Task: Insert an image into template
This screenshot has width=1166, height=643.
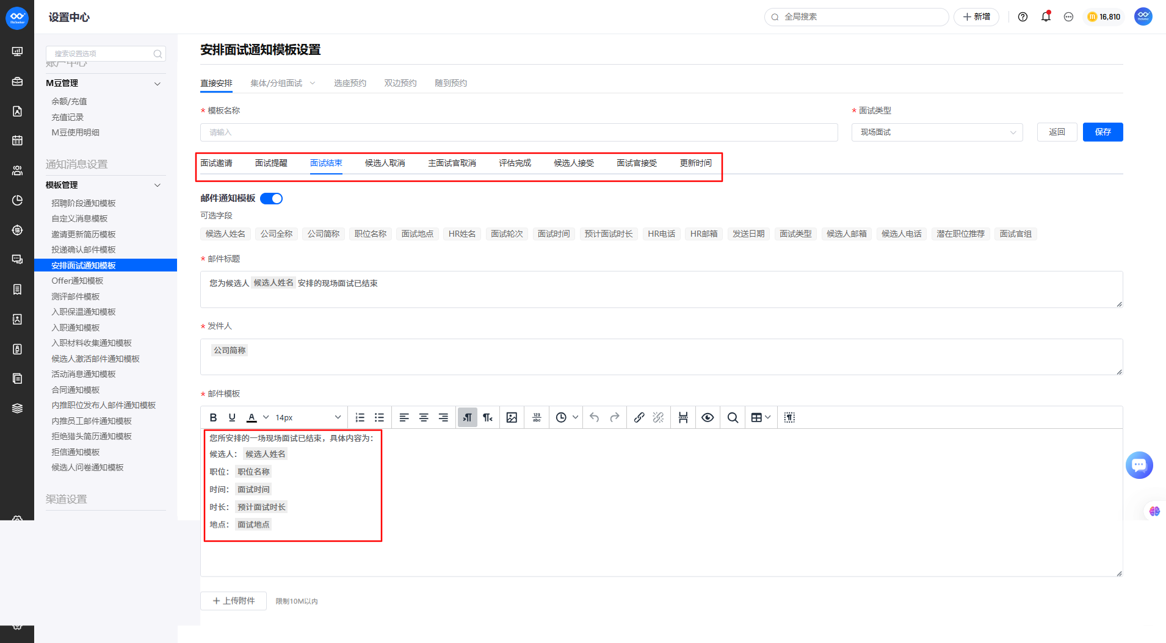Action: pyautogui.click(x=512, y=418)
